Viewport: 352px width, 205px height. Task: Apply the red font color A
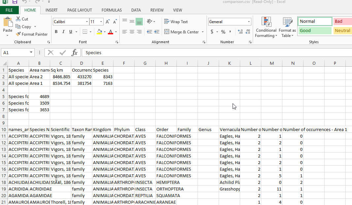tap(111, 32)
